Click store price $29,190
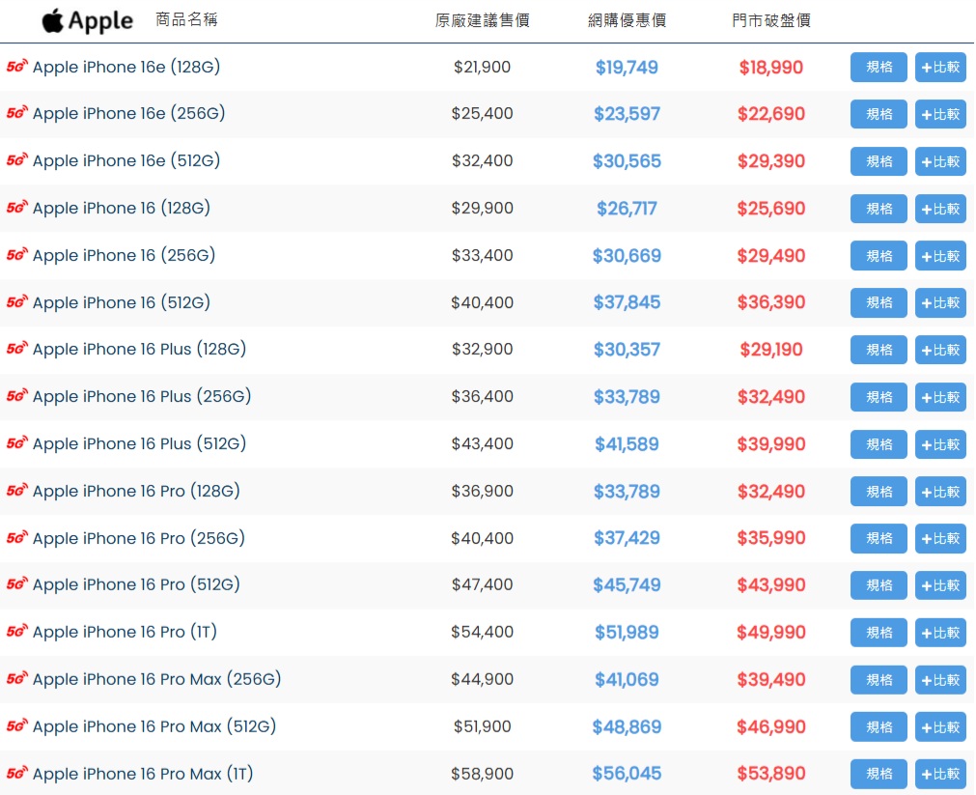This screenshot has width=976, height=795. 771,350
